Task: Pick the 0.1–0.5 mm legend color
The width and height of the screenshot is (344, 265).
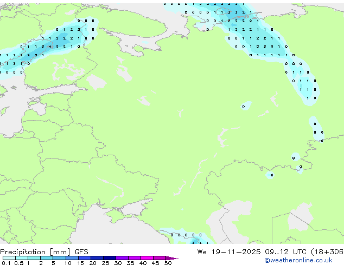Action: [9, 258]
